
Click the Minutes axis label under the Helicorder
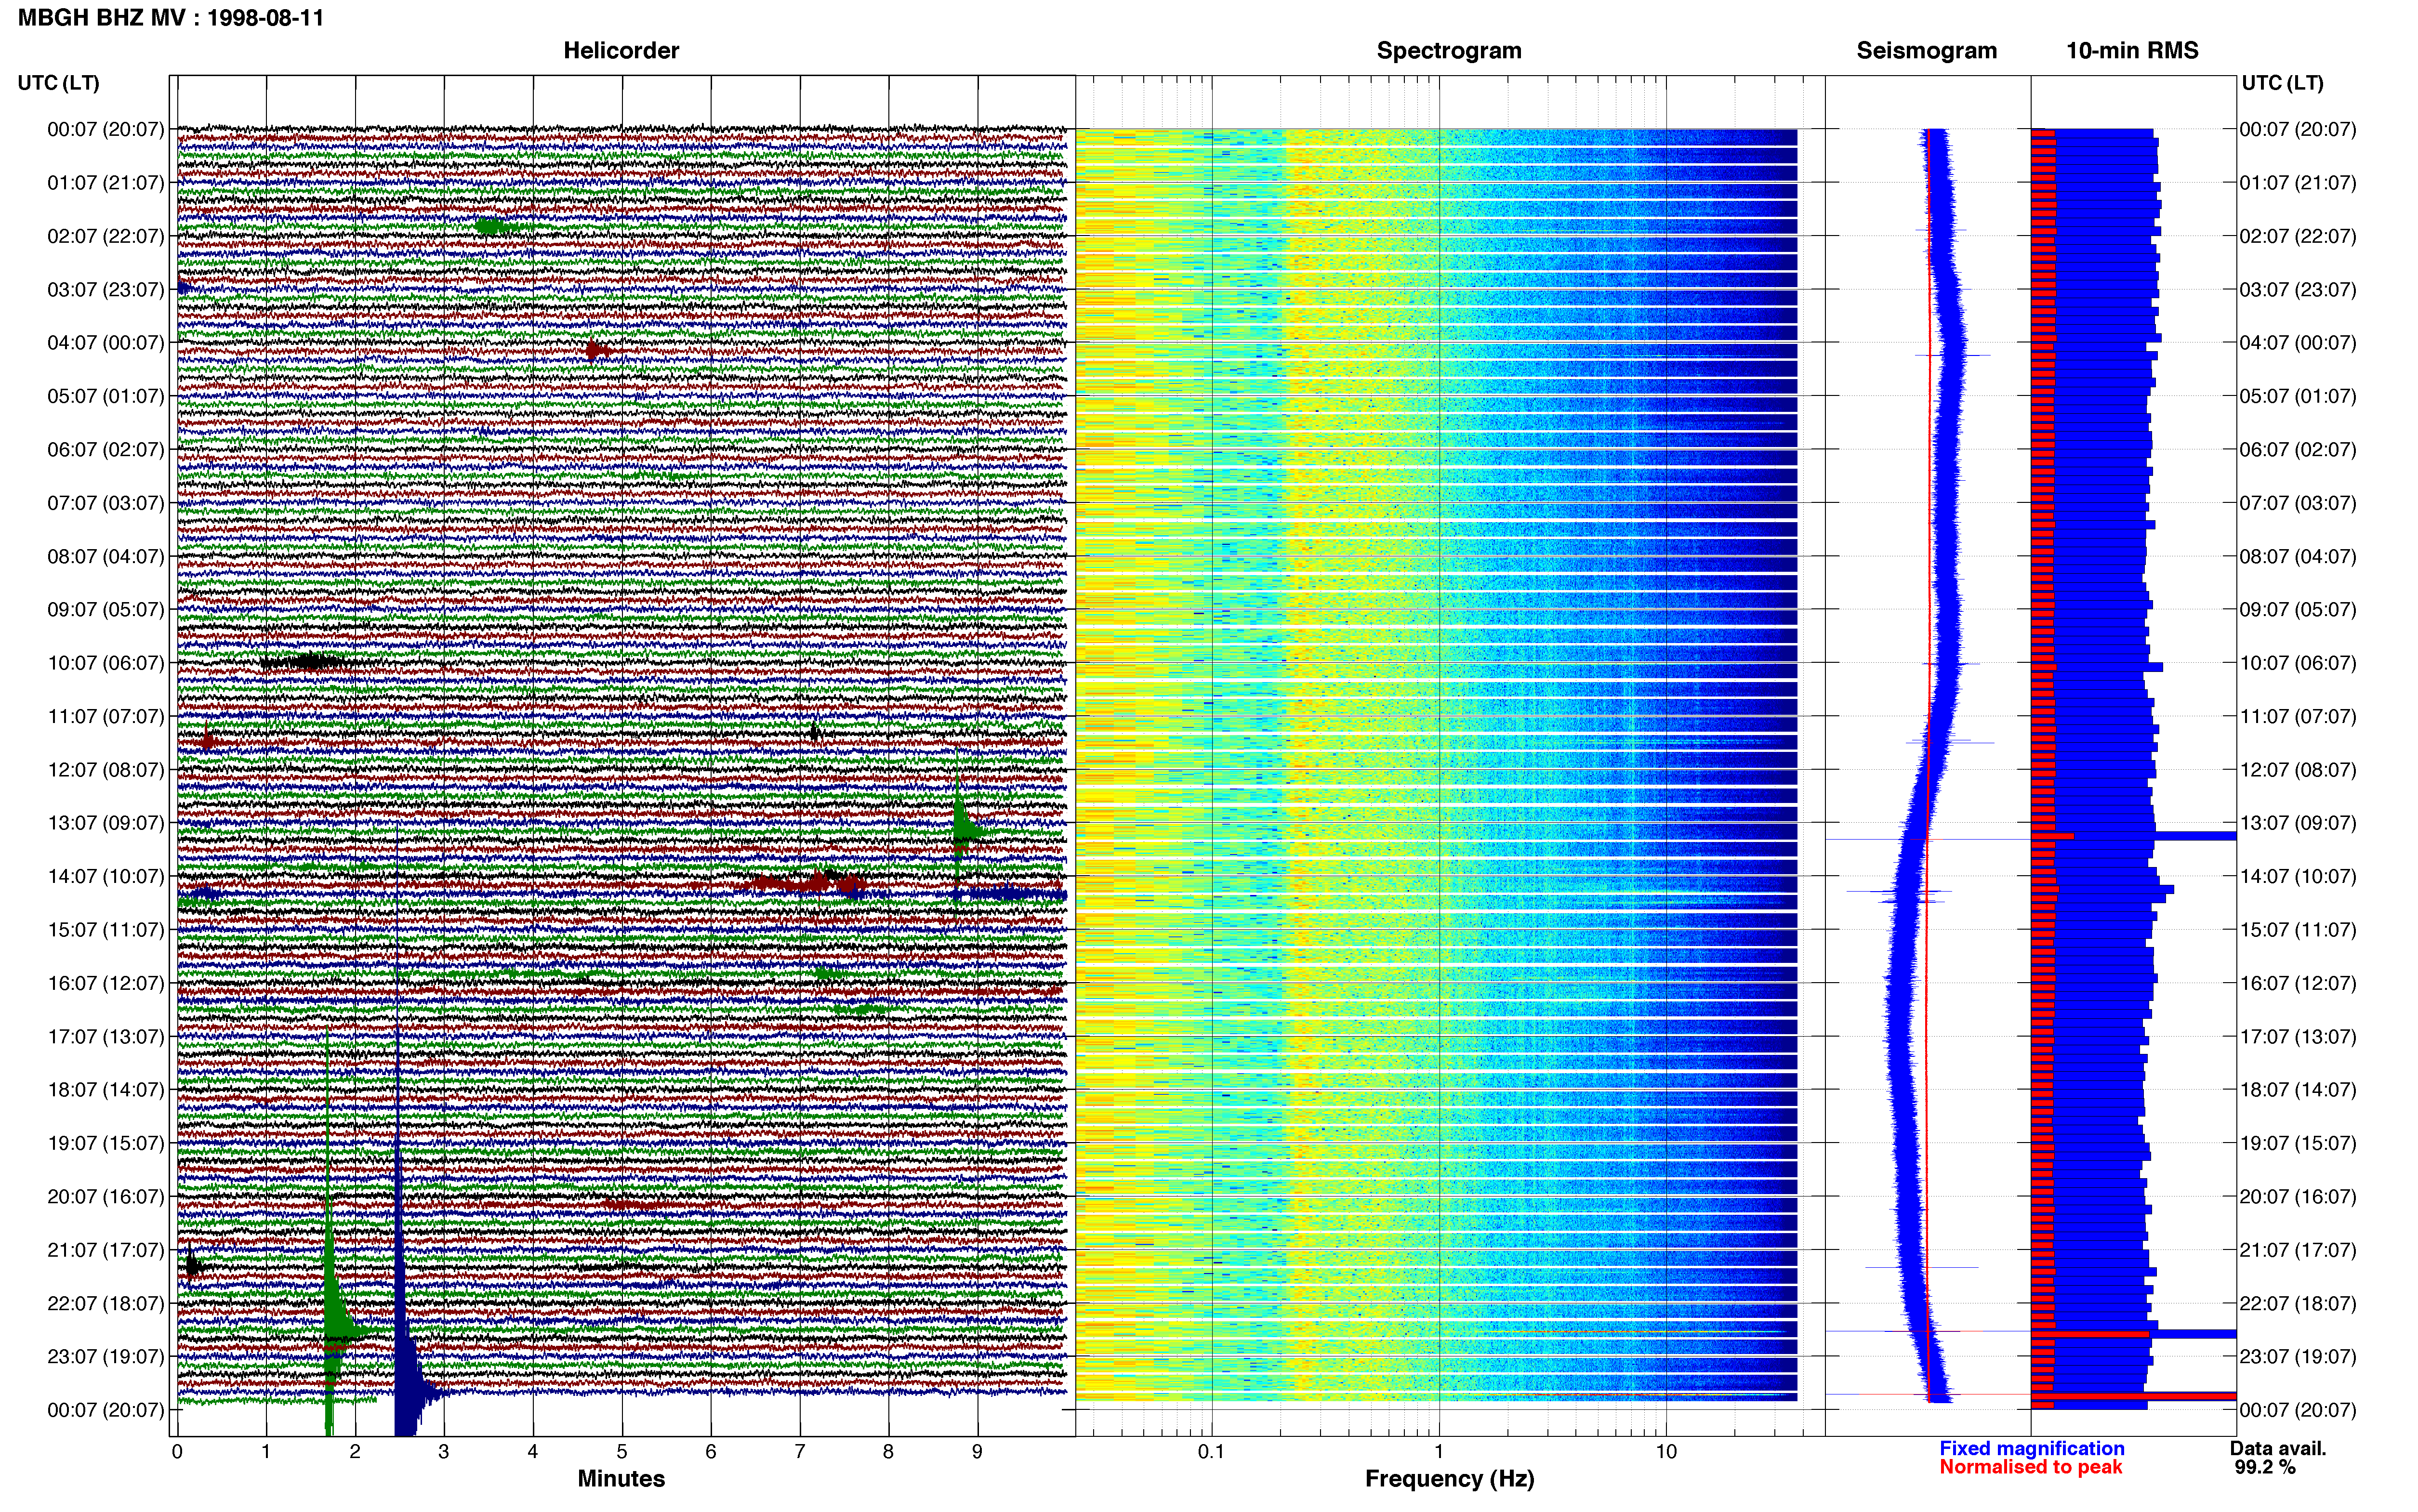pyautogui.click(x=621, y=1479)
